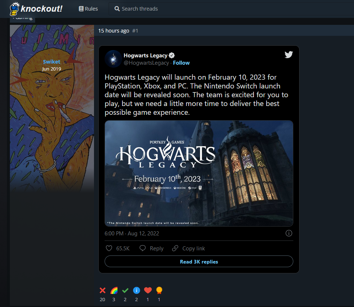Image resolution: width=354 pixels, height=307 pixels.
Task: Rate post with the rainbow icon
Action: (114, 290)
